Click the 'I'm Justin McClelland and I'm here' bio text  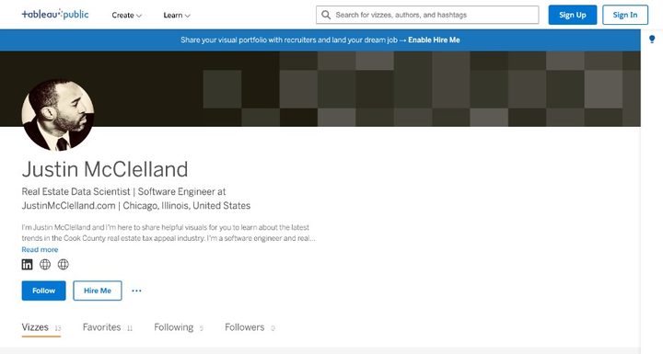[169, 233]
